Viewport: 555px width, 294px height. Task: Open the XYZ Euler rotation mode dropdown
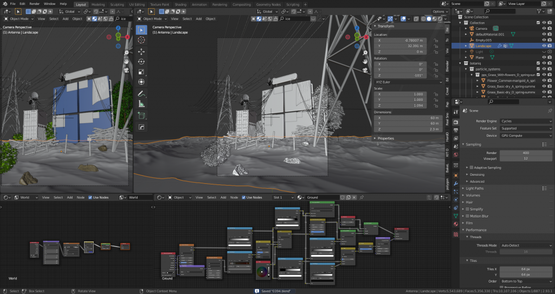coord(409,82)
